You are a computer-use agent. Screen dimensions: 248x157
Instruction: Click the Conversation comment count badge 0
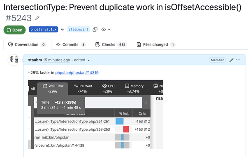click(x=43, y=45)
